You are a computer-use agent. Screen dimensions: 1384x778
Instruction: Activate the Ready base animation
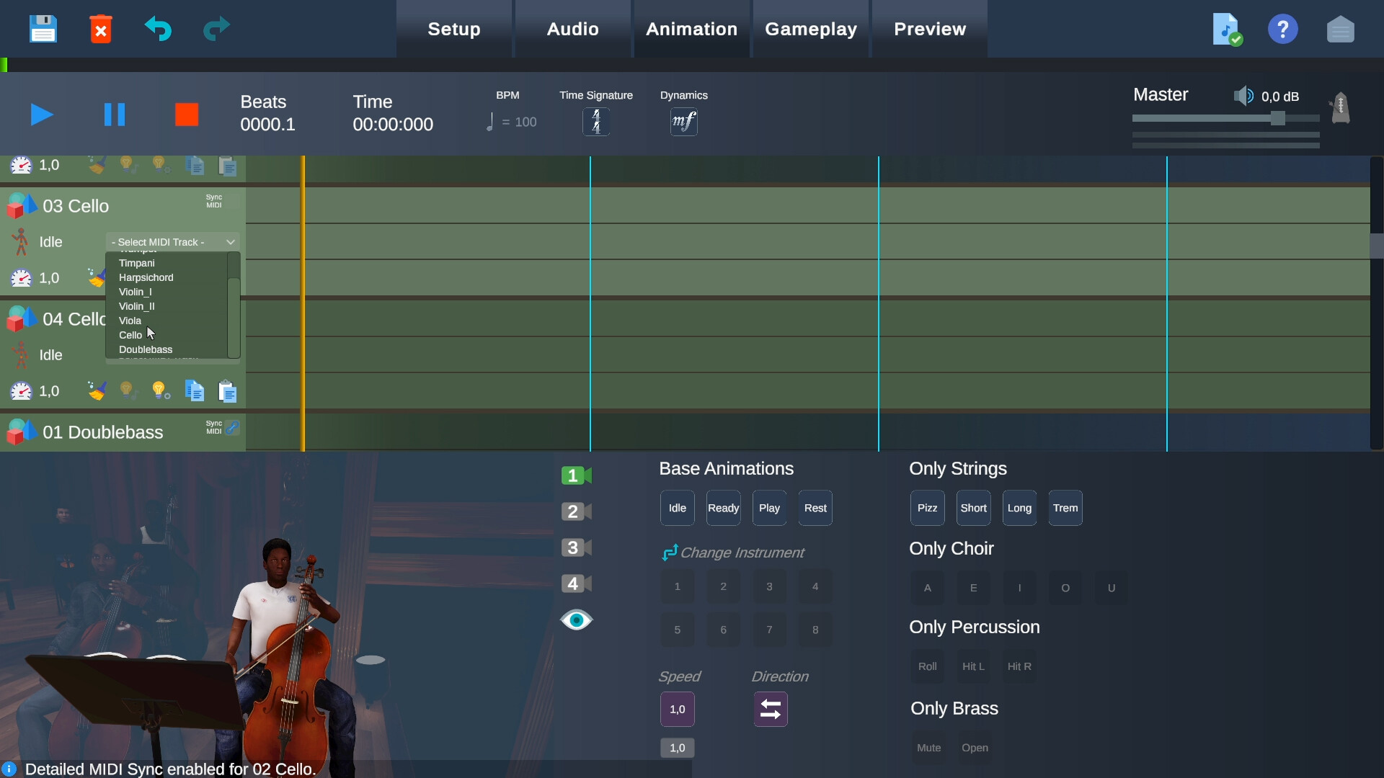723,507
